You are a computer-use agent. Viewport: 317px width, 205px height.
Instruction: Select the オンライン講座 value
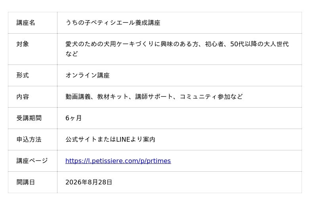click(87, 75)
